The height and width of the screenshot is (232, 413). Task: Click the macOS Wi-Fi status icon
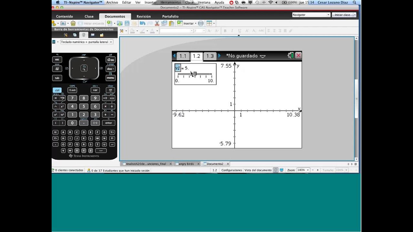point(270,2)
